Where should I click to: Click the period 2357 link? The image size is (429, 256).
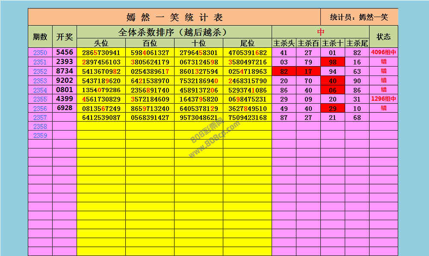click(40, 117)
